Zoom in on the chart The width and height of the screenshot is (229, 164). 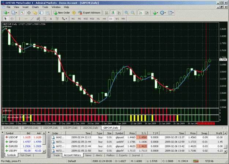point(126,13)
